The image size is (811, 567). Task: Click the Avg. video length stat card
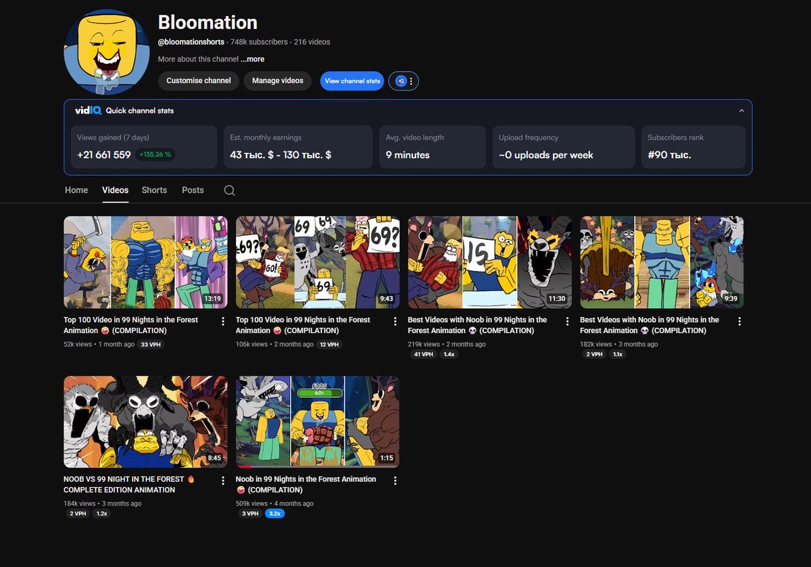(x=432, y=147)
